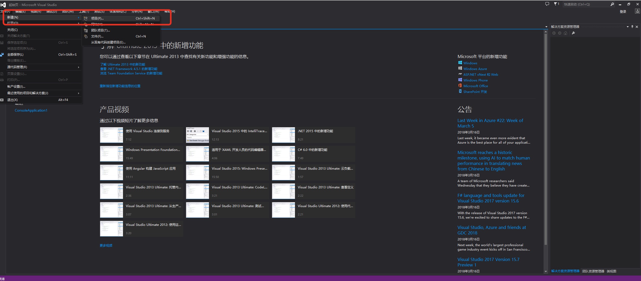Expand 最近使用的项目和解决方案(J) submenu

78,93
